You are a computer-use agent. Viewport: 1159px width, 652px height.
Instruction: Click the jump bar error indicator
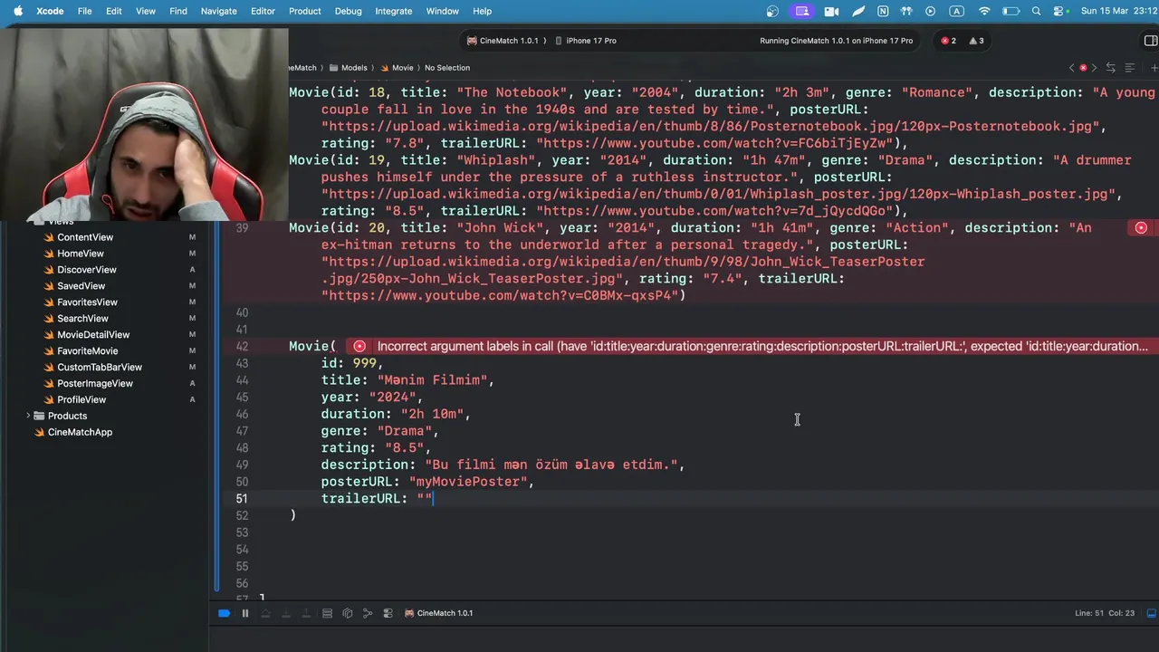[1083, 68]
